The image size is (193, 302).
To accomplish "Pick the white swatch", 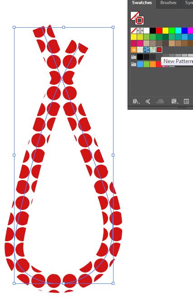I will click(146, 31).
